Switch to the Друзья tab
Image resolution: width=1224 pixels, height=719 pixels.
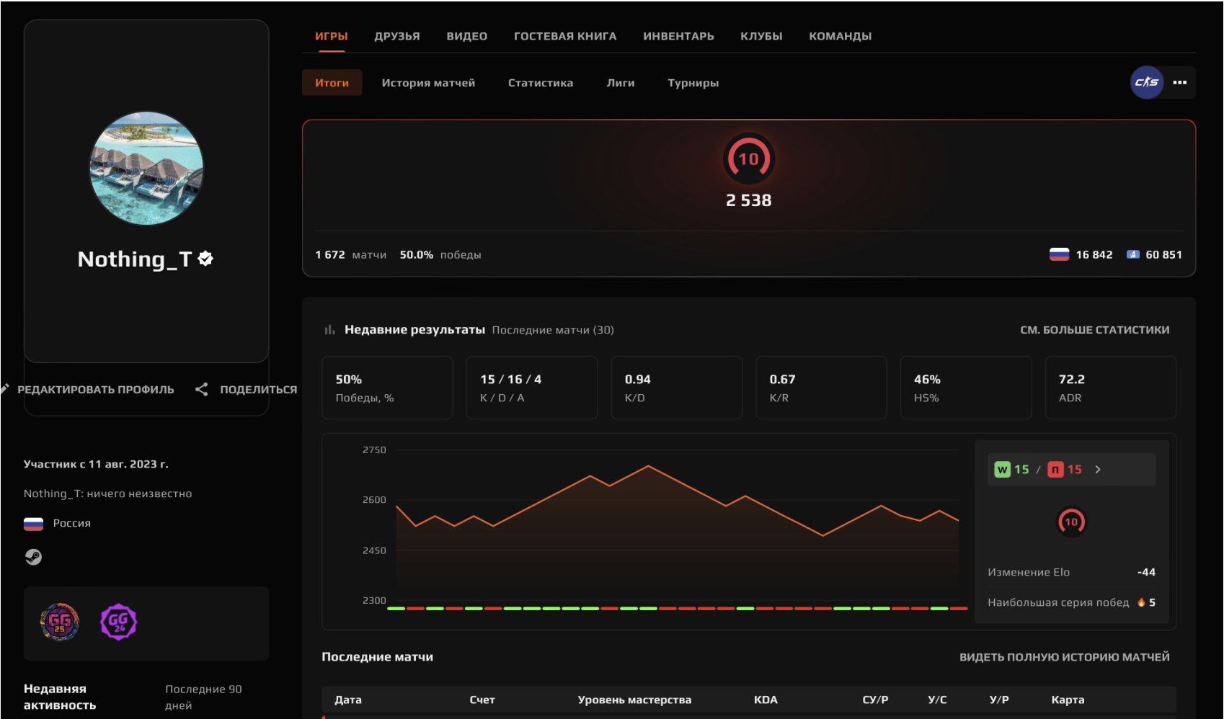point(396,36)
